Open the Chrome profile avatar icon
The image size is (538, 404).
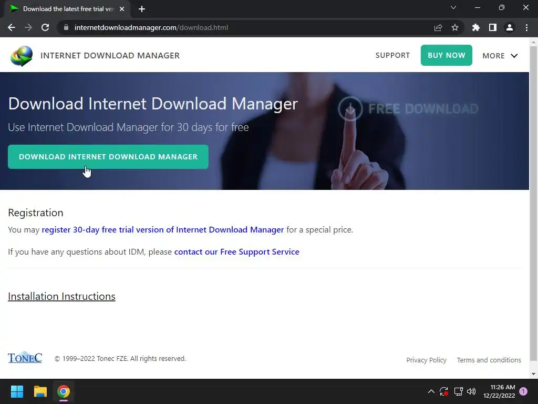pyautogui.click(x=510, y=27)
